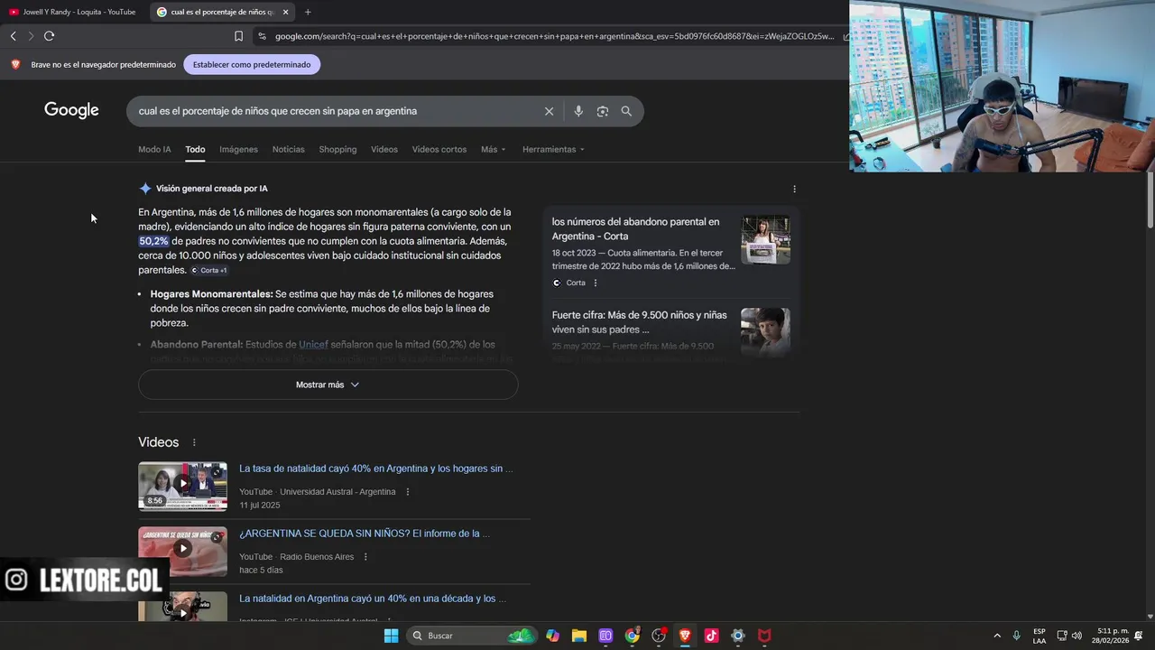
Task: Close the Google search browser tab
Action: tap(285, 12)
